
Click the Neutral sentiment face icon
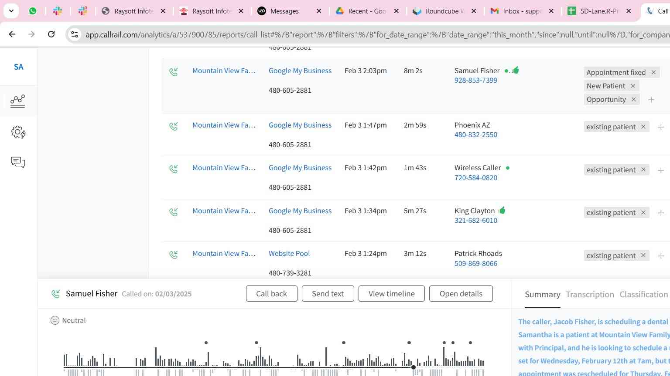point(55,321)
